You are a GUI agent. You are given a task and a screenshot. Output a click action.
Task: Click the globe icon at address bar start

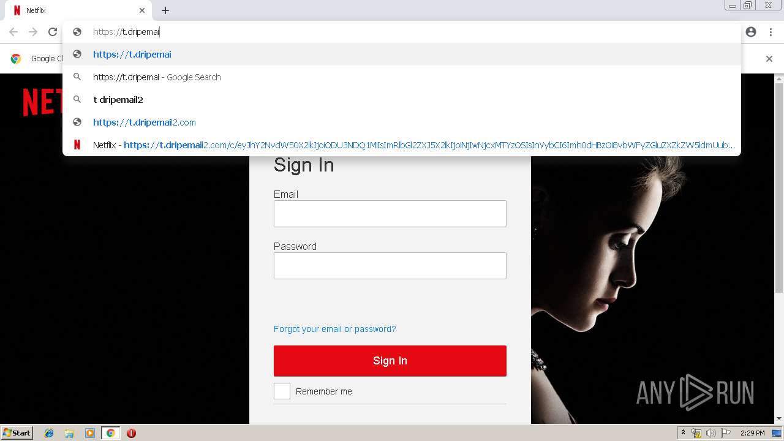pos(77,32)
